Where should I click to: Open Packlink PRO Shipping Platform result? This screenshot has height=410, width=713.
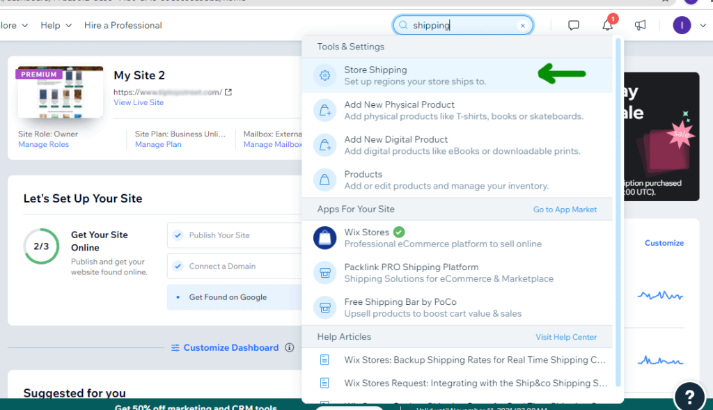(x=457, y=273)
